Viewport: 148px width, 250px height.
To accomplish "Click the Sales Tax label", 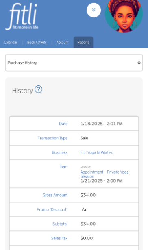I will click(x=59, y=238).
